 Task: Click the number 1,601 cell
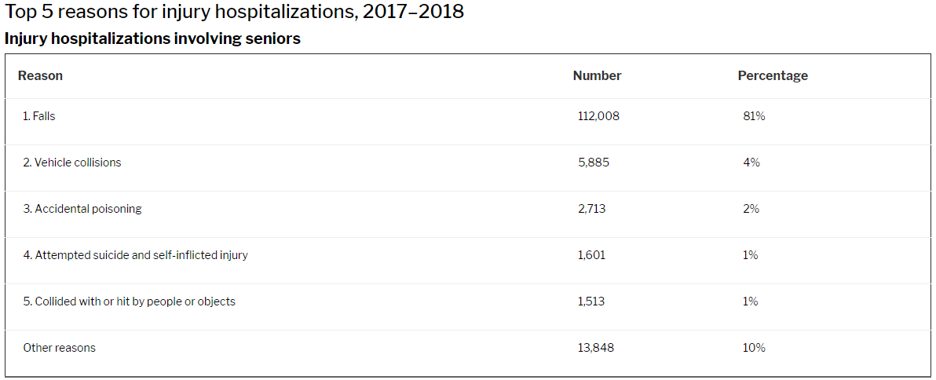click(x=591, y=255)
